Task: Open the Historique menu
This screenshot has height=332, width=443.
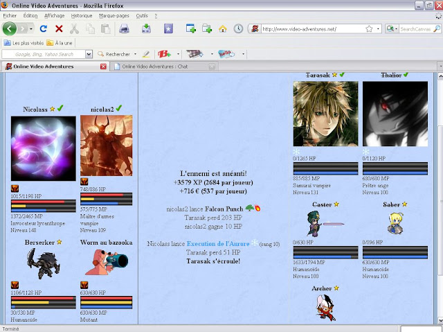Action: point(82,16)
